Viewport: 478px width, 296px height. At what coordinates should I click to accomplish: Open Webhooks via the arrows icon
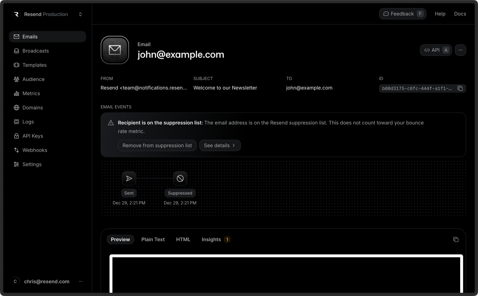(16, 150)
